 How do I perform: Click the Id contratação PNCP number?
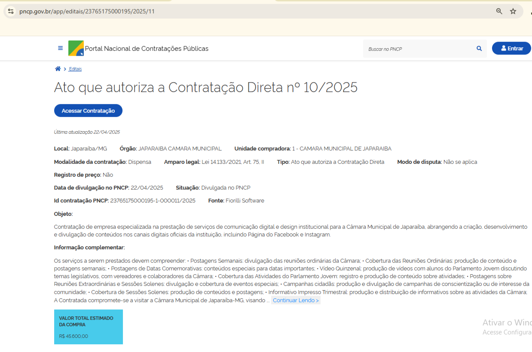pyautogui.click(x=153, y=201)
